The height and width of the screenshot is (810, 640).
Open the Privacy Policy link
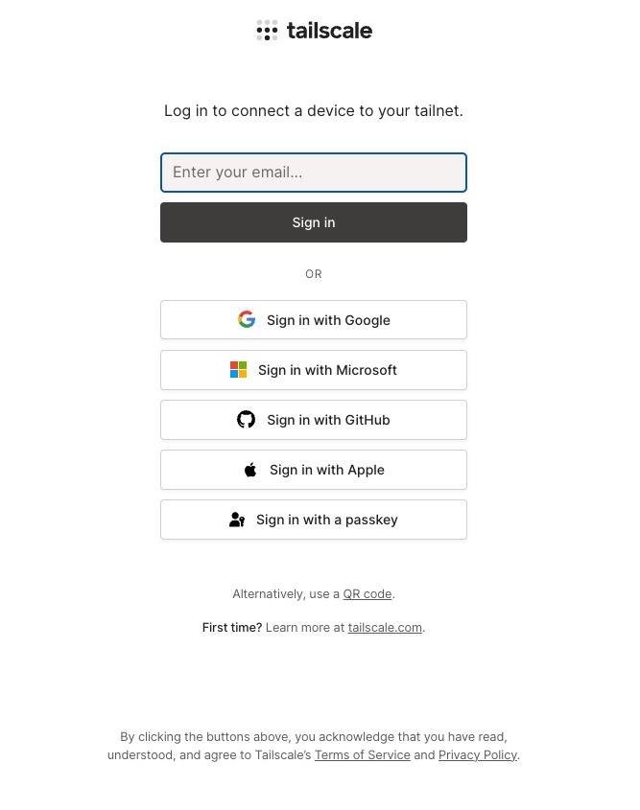tap(478, 755)
